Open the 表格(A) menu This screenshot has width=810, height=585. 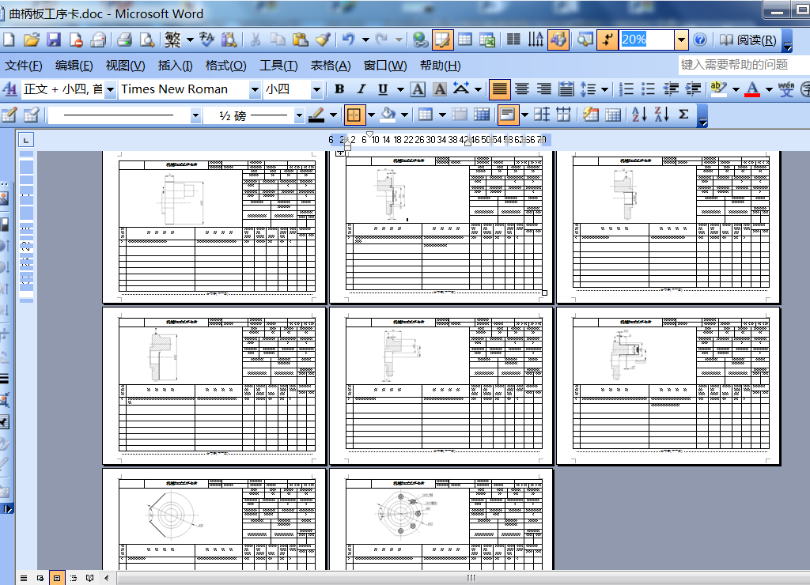click(331, 66)
